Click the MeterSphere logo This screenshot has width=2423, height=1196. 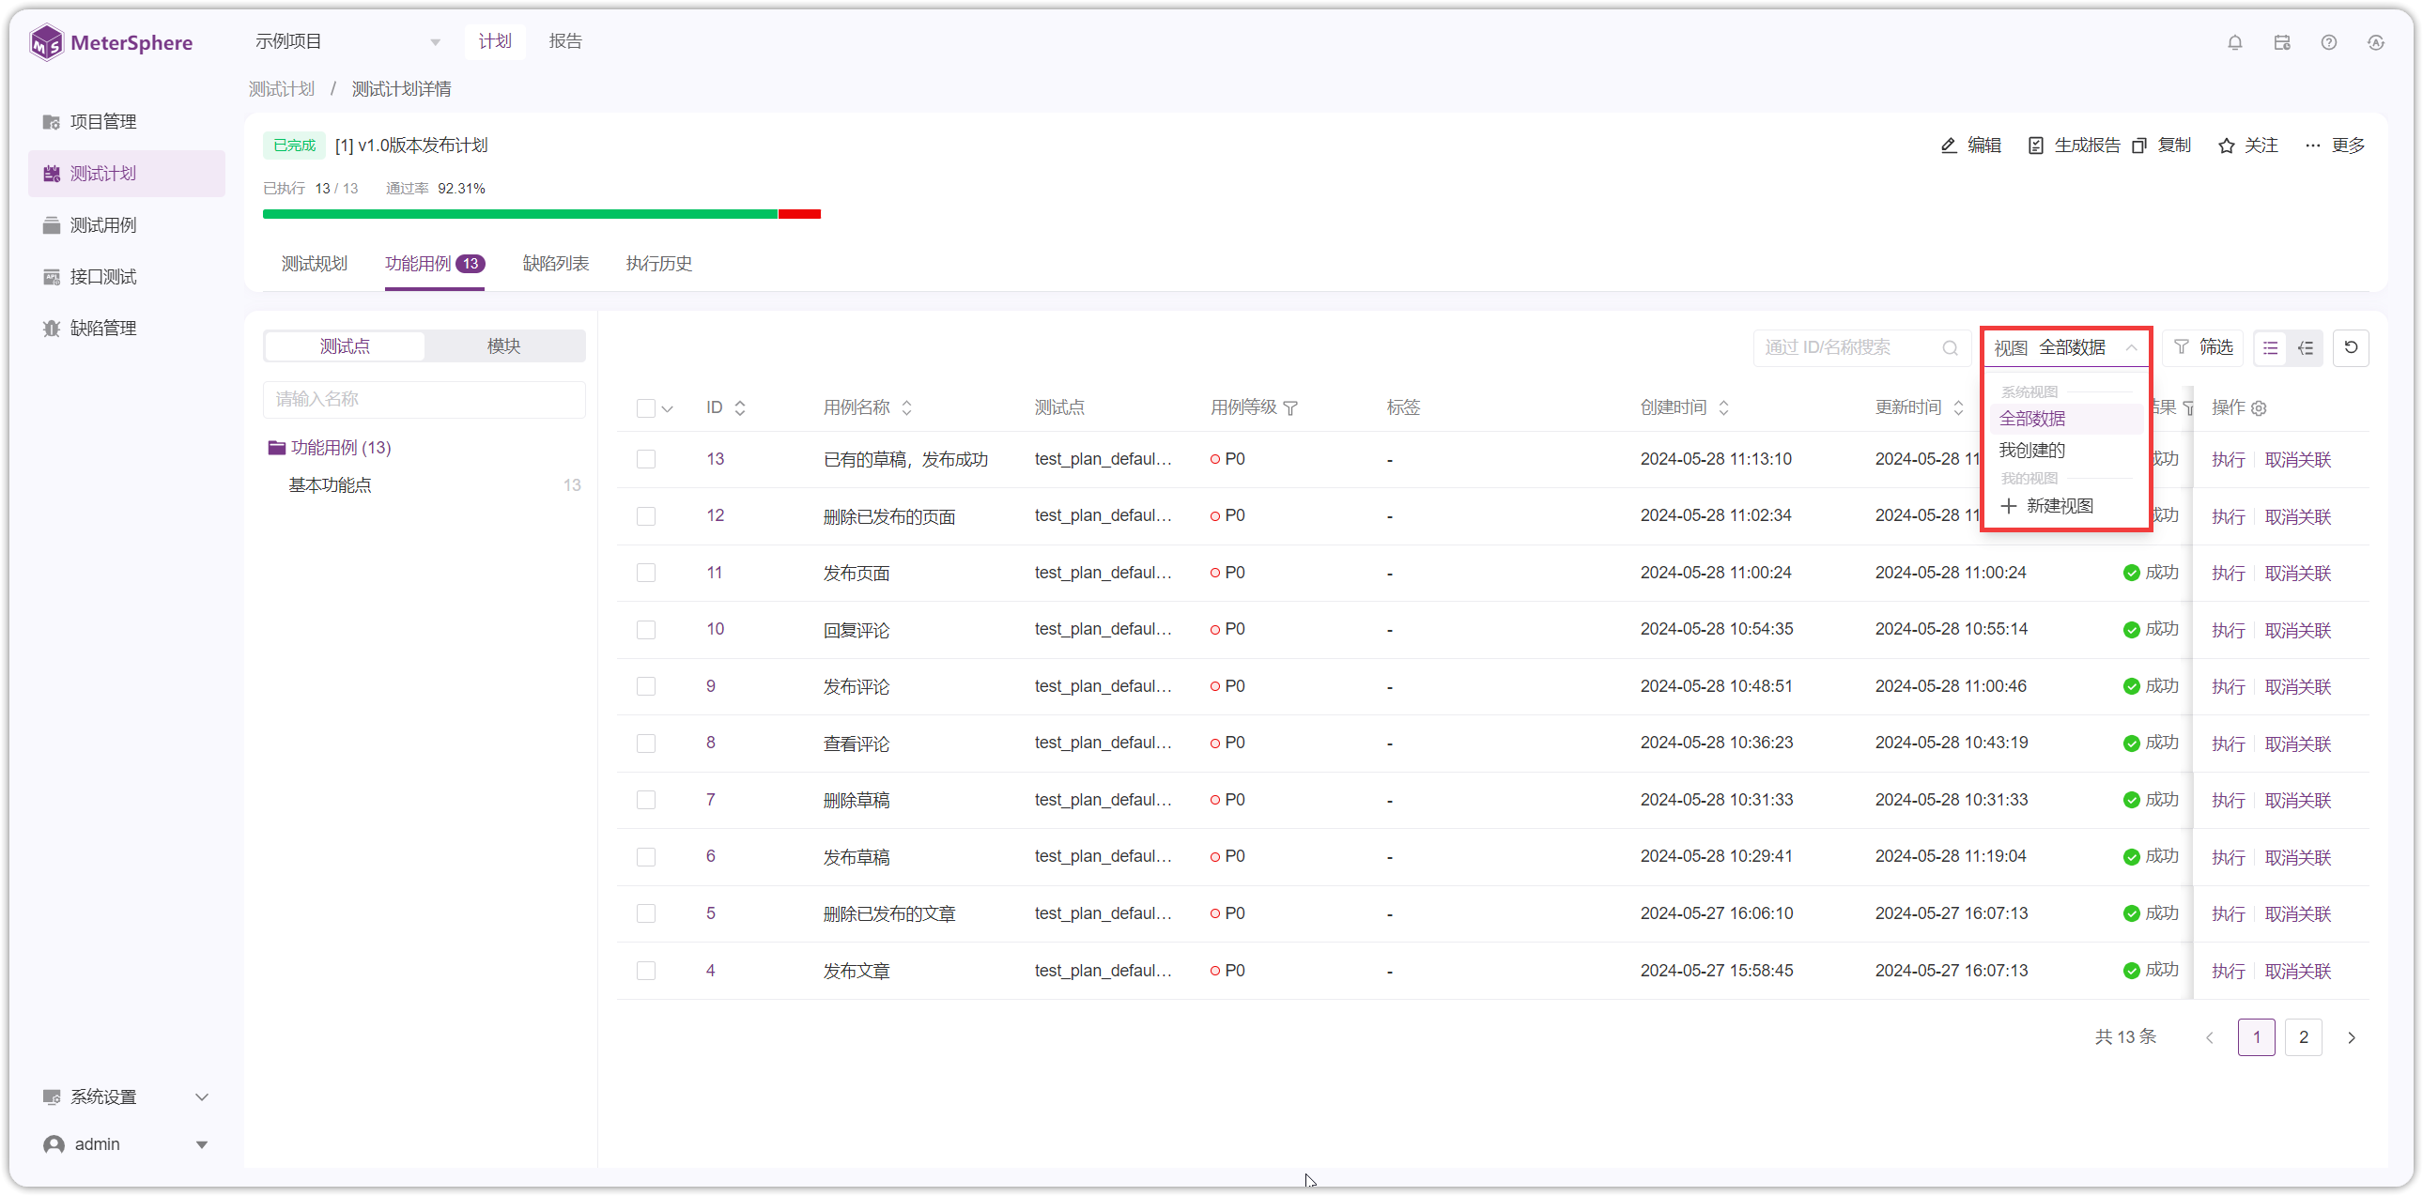(x=111, y=42)
